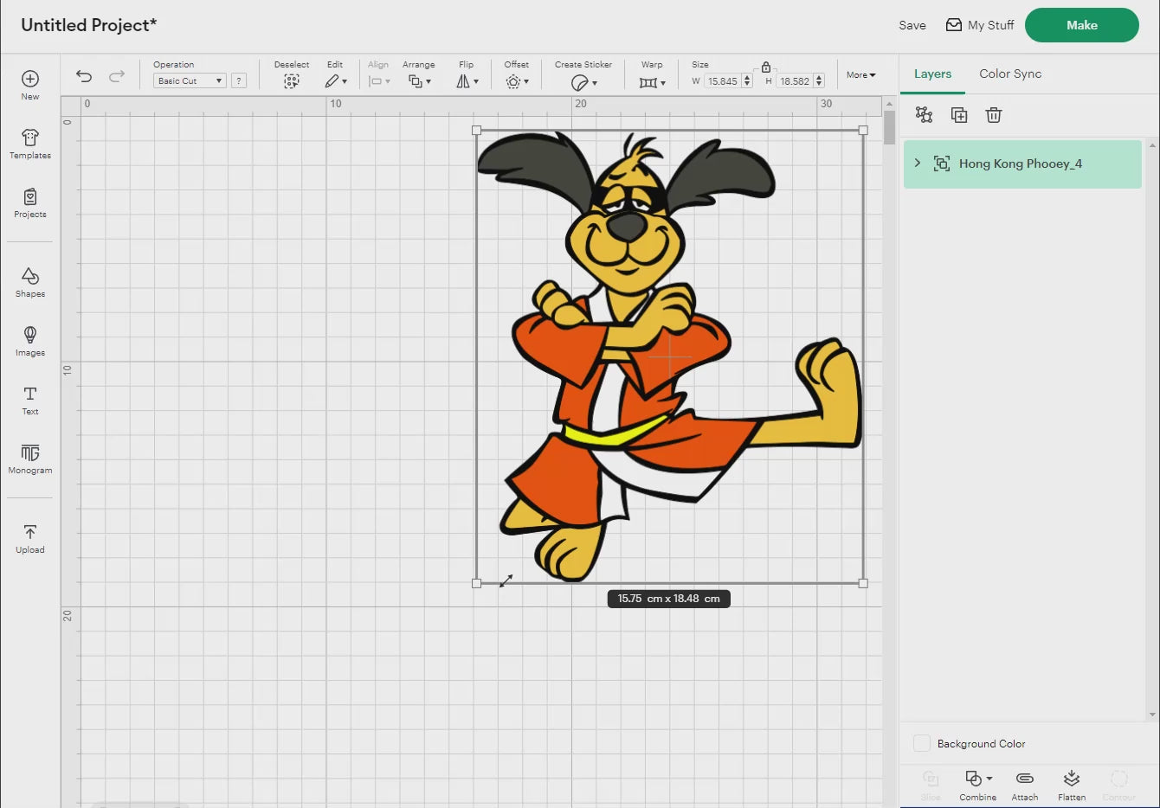Viewport: 1160px width, 808px height.
Task: Click the Save link
Action: pyautogui.click(x=912, y=25)
